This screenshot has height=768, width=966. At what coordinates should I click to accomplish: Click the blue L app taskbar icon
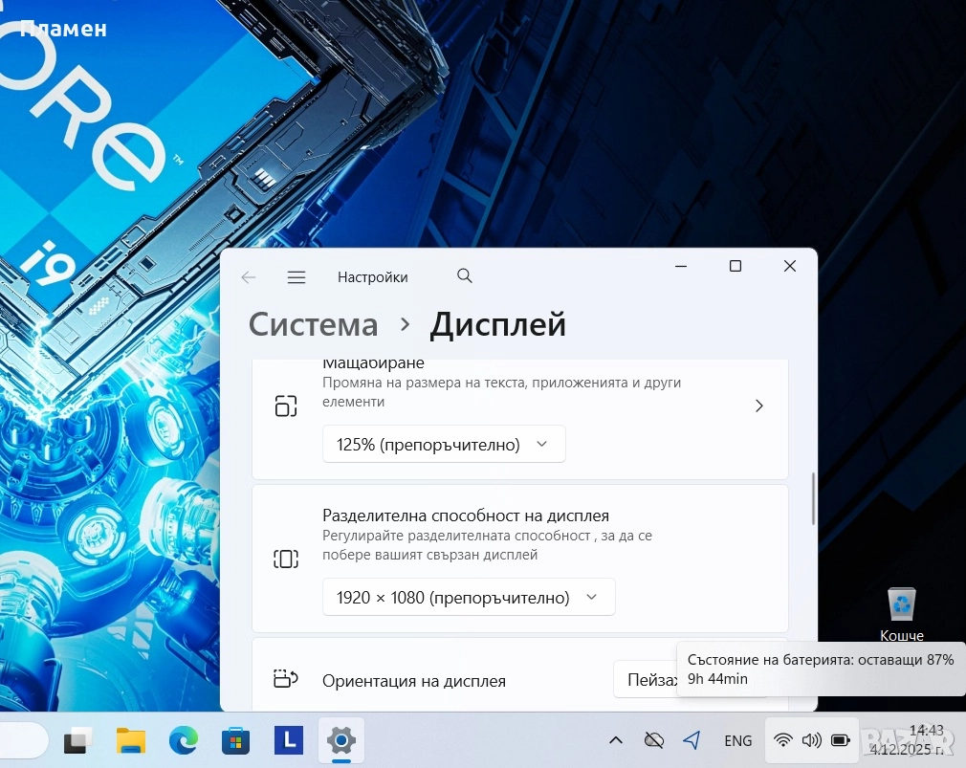pyautogui.click(x=288, y=740)
